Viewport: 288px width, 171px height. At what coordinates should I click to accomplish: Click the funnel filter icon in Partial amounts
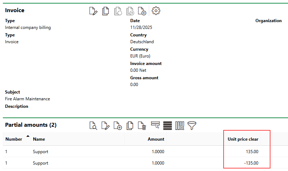(x=192, y=126)
